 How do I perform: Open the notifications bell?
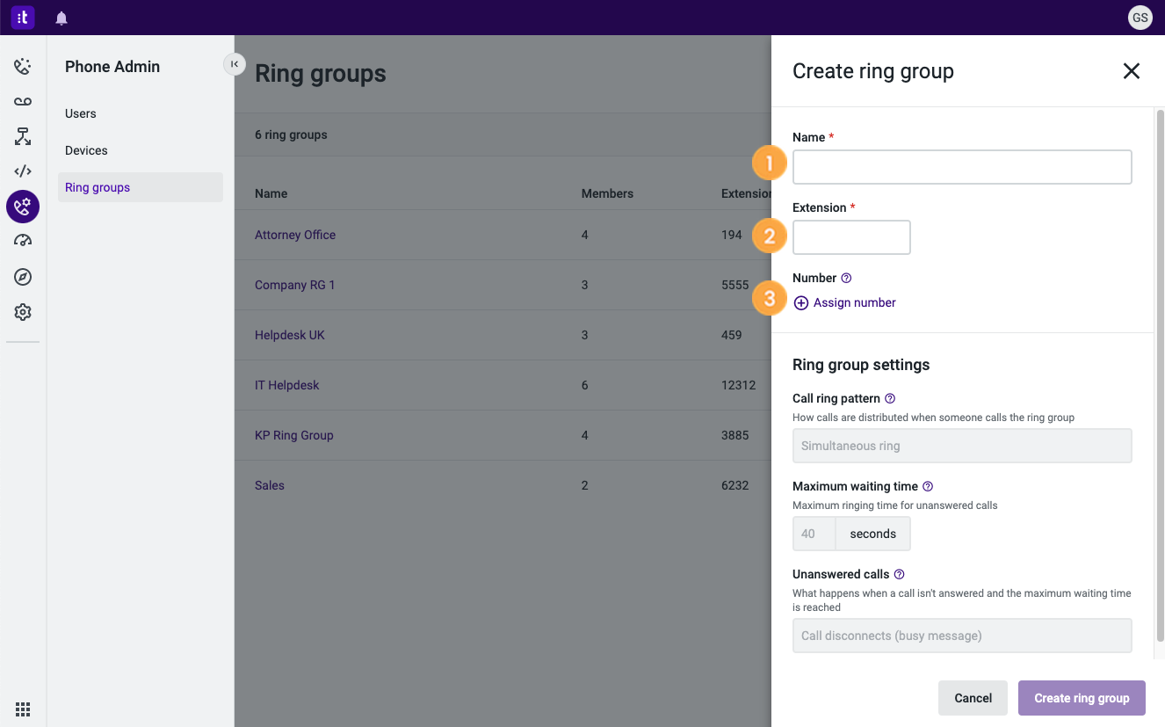click(61, 17)
